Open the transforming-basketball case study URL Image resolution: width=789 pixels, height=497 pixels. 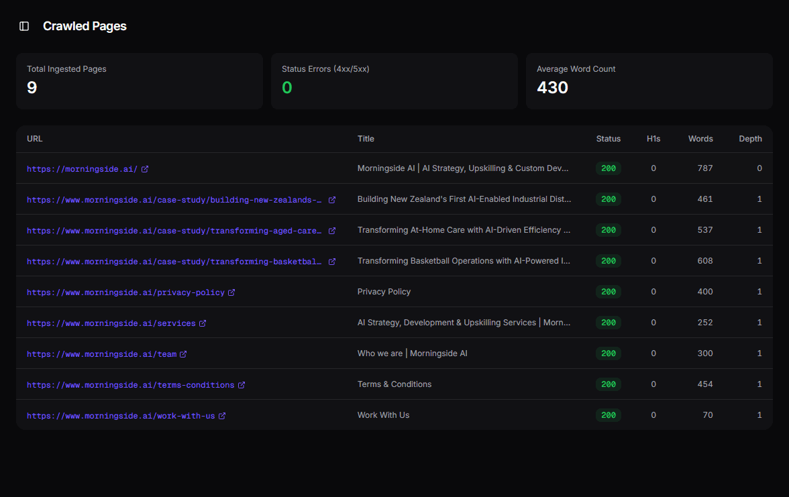[174, 262]
